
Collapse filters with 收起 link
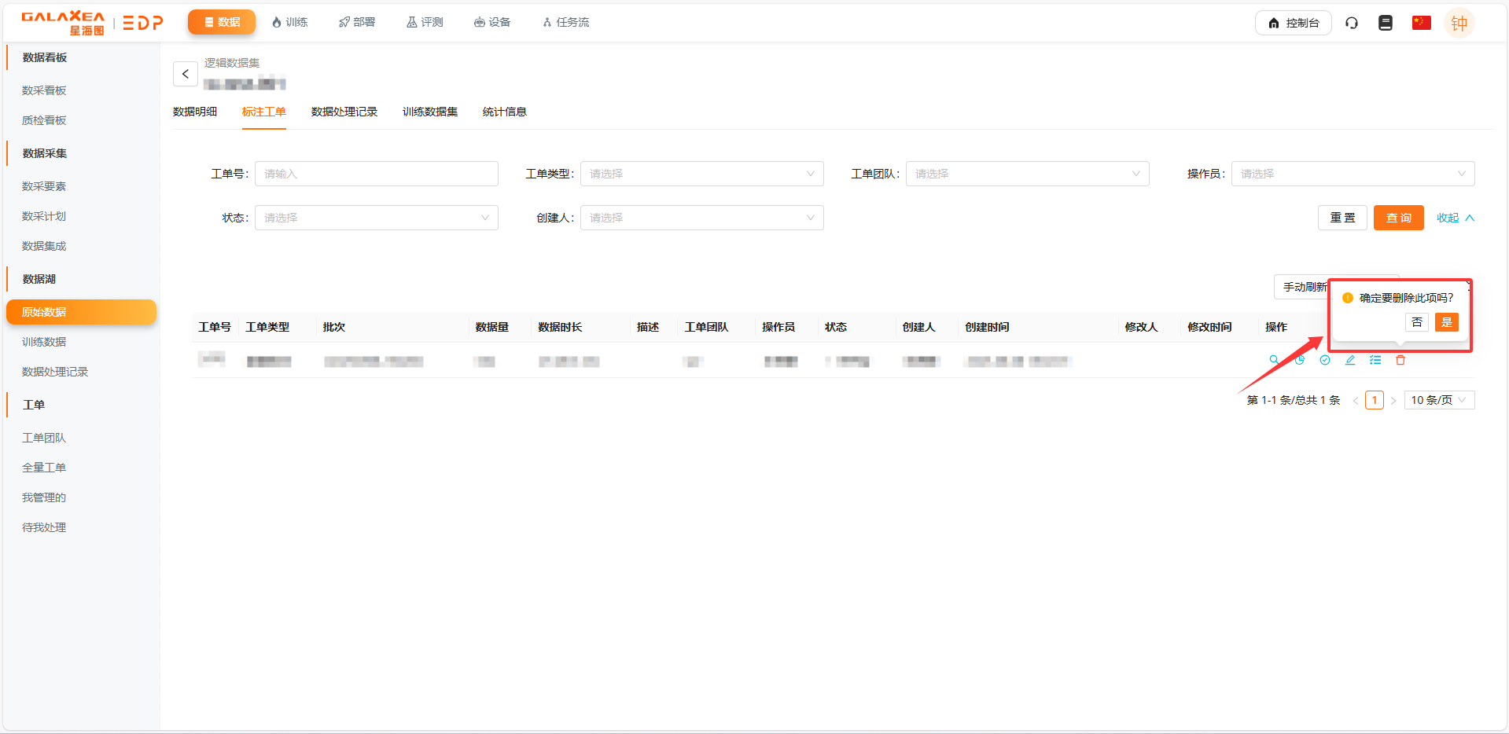pos(1454,218)
